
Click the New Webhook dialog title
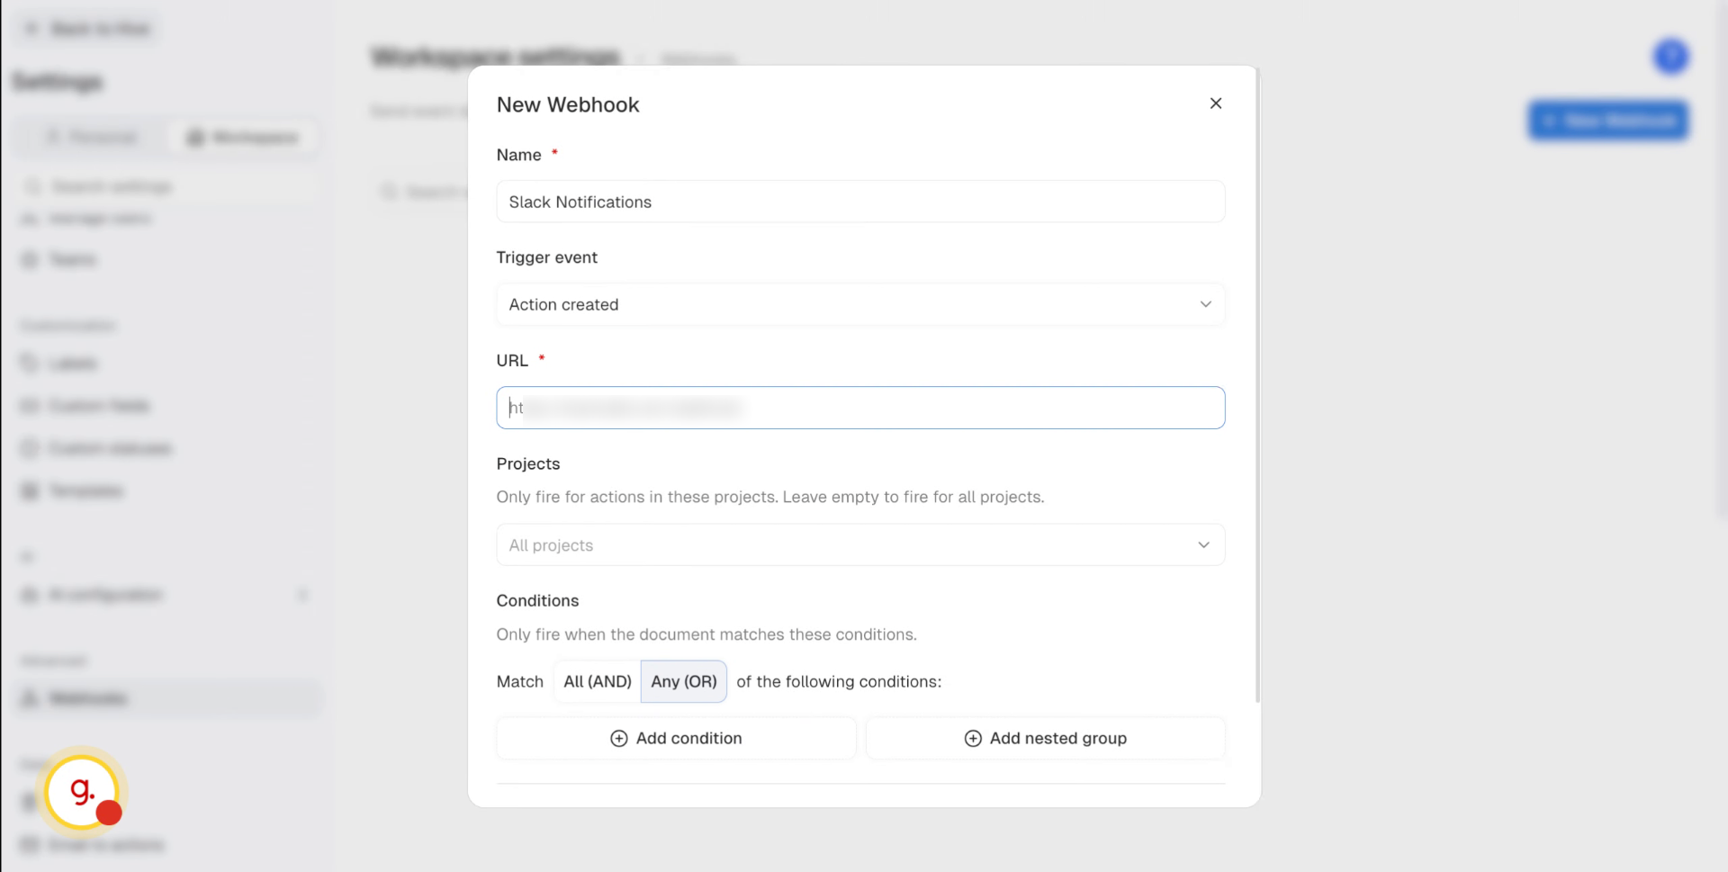click(x=568, y=104)
